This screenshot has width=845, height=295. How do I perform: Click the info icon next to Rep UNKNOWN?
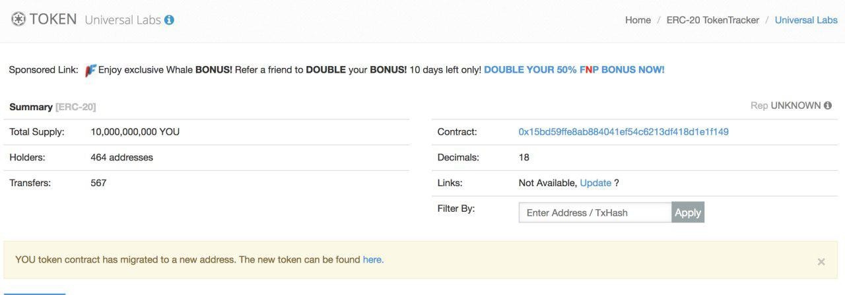[828, 106]
